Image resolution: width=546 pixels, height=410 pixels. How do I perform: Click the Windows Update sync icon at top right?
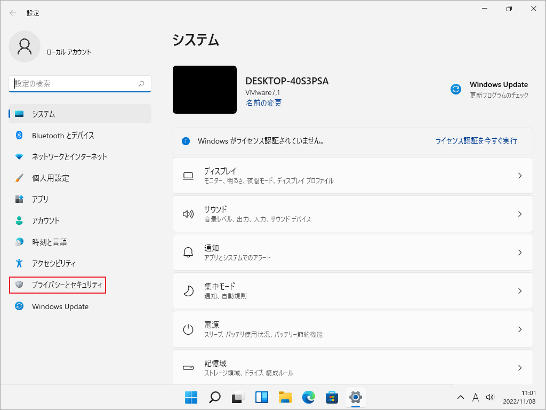pos(456,89)
